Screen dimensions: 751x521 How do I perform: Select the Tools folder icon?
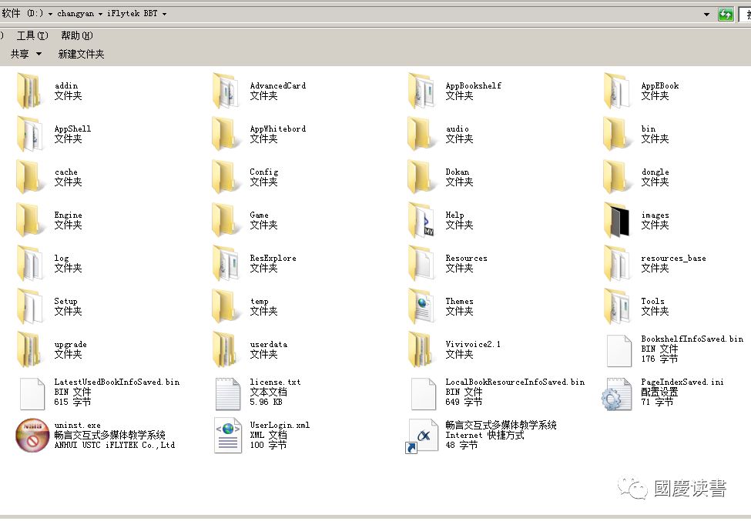pos(617,306)
